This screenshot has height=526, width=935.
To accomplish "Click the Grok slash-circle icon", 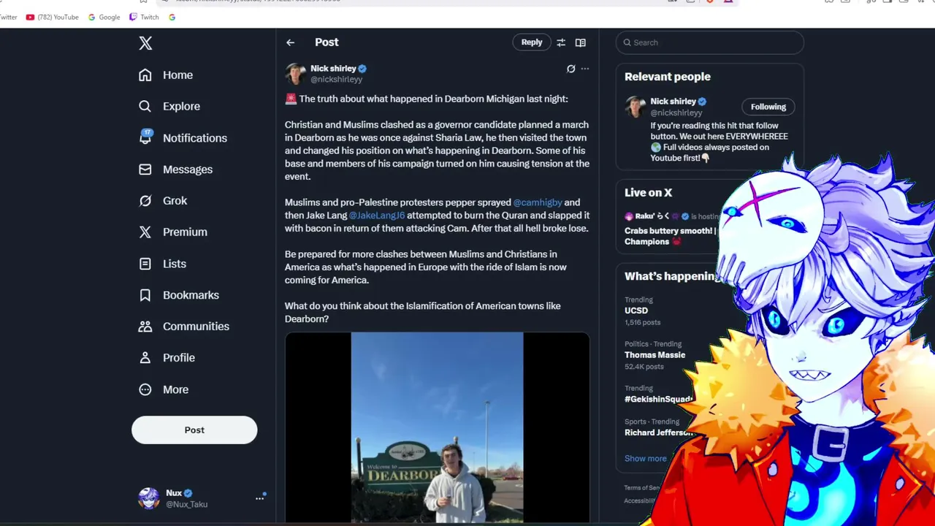I will [x=145, y=201].
